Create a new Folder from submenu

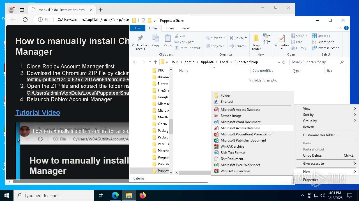(252, 95)
